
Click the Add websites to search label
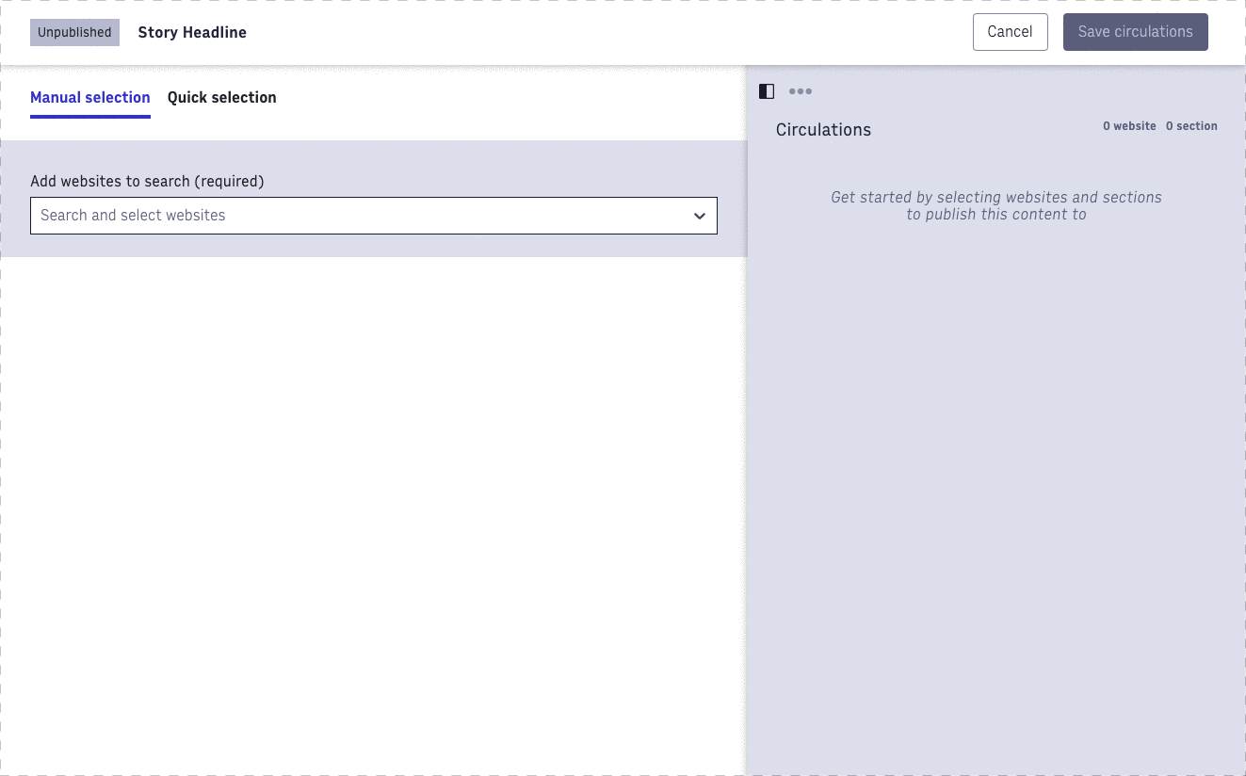click(147, 181)
